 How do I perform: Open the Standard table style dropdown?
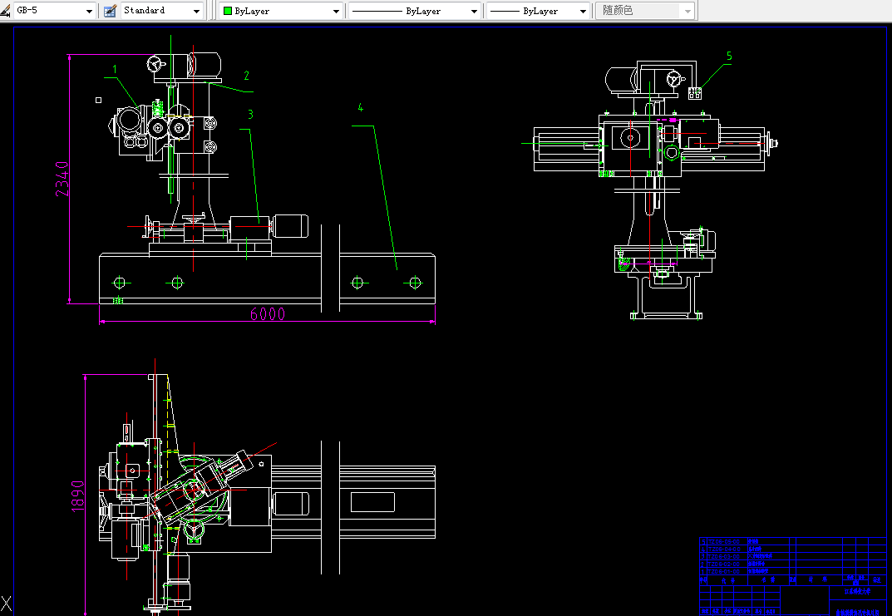point(162,10)
